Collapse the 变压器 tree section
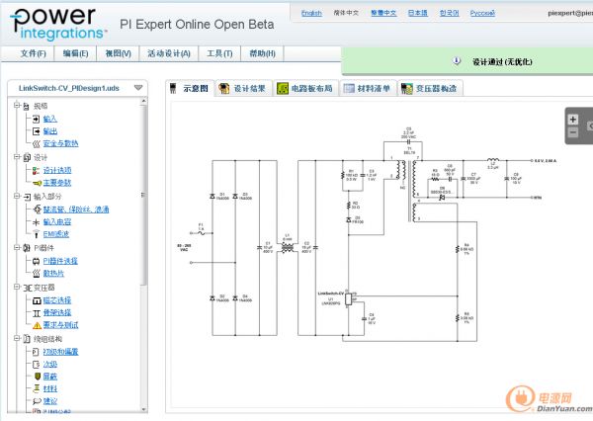The height and width of the screenshot is (421, 593). (16, 288)
